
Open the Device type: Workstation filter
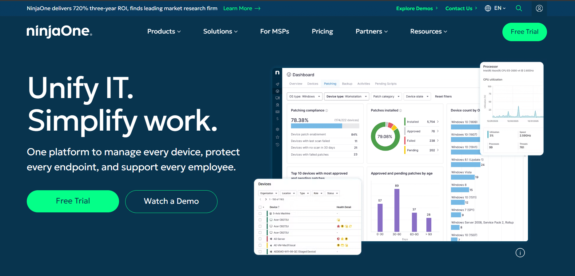coord(347,97)
